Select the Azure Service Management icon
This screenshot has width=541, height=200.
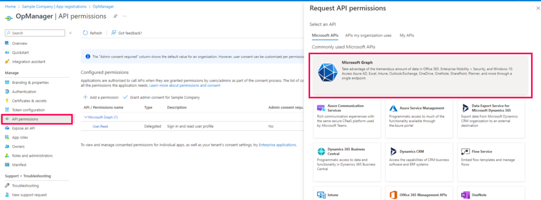click(393, 108)
